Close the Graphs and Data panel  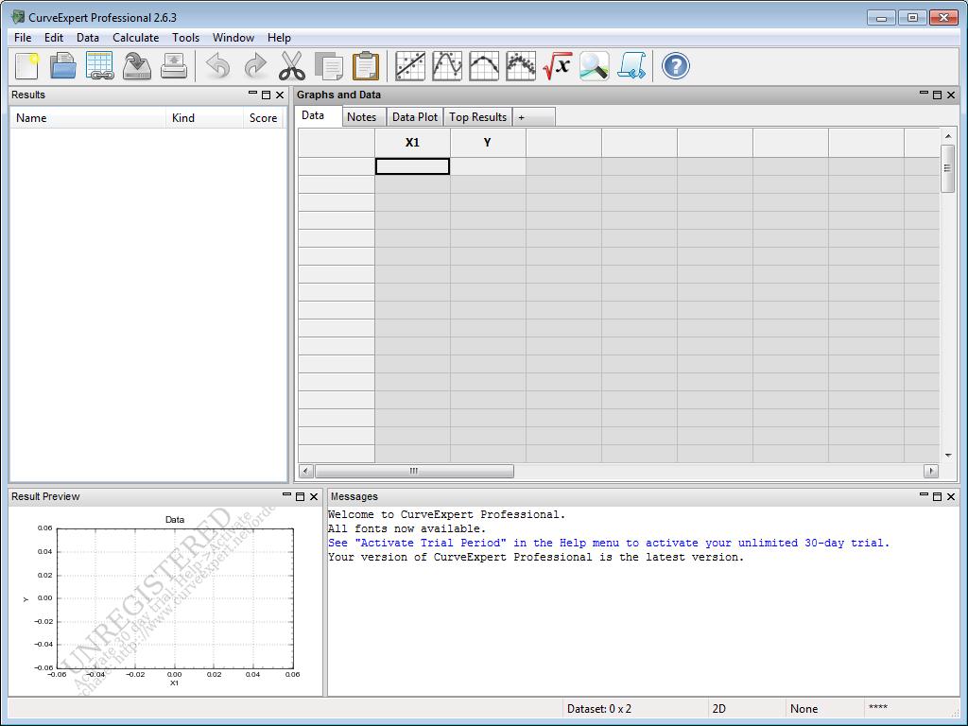[x=951, y=95]
